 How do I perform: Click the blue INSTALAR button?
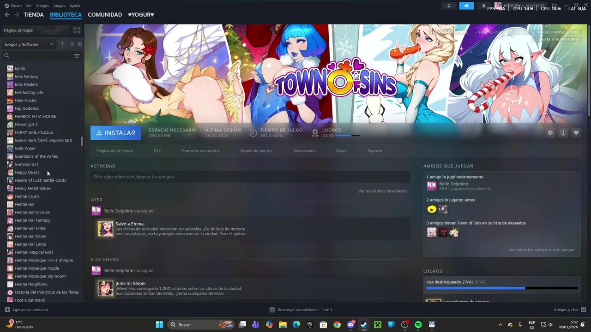[x=116, y=133]
